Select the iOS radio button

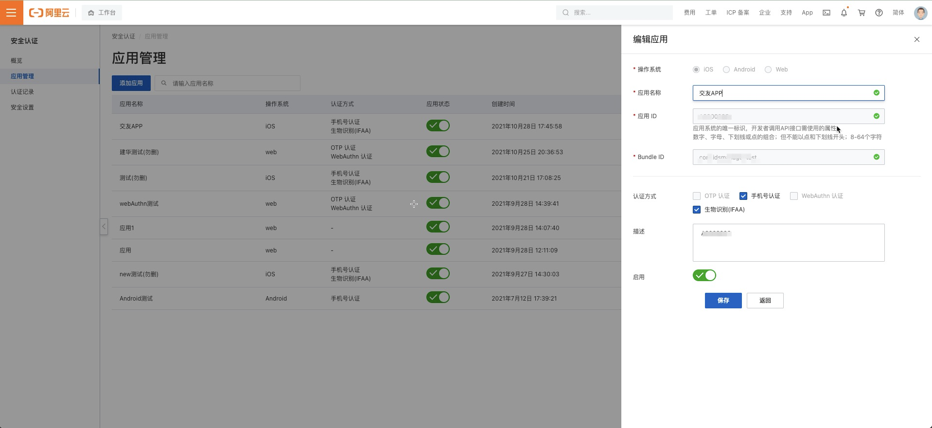tap(696, 70)
